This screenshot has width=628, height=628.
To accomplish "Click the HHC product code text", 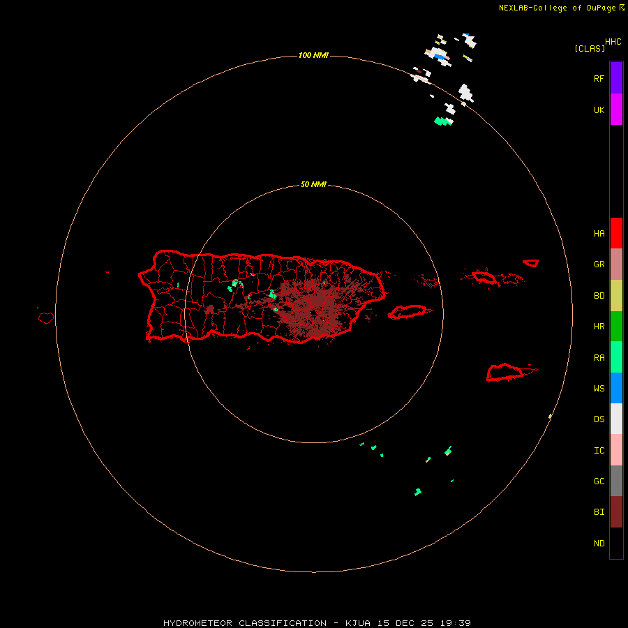I will (613, 42).
